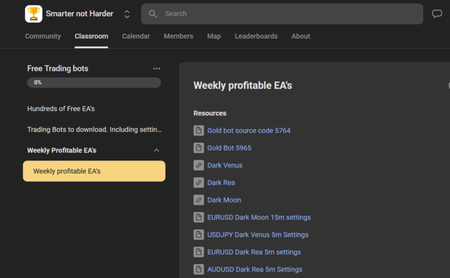
Task: Open Hundreds of Free EA's section
Action: pyautogui.click(x=61, y=109)
